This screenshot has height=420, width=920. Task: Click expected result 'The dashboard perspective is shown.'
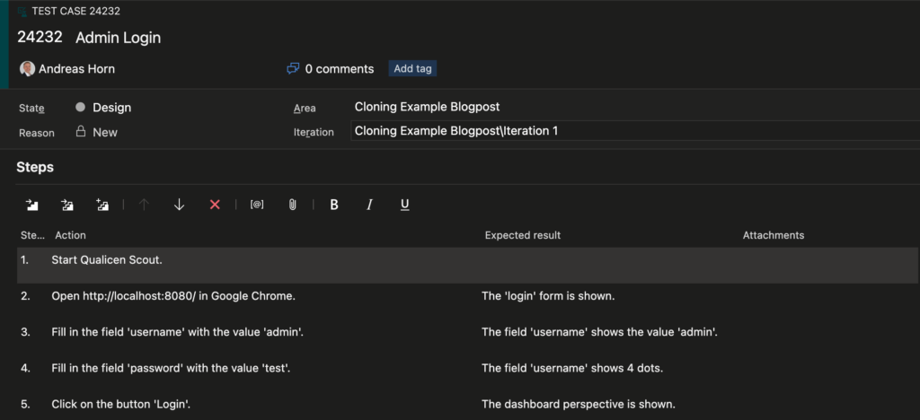click(578, 404)
